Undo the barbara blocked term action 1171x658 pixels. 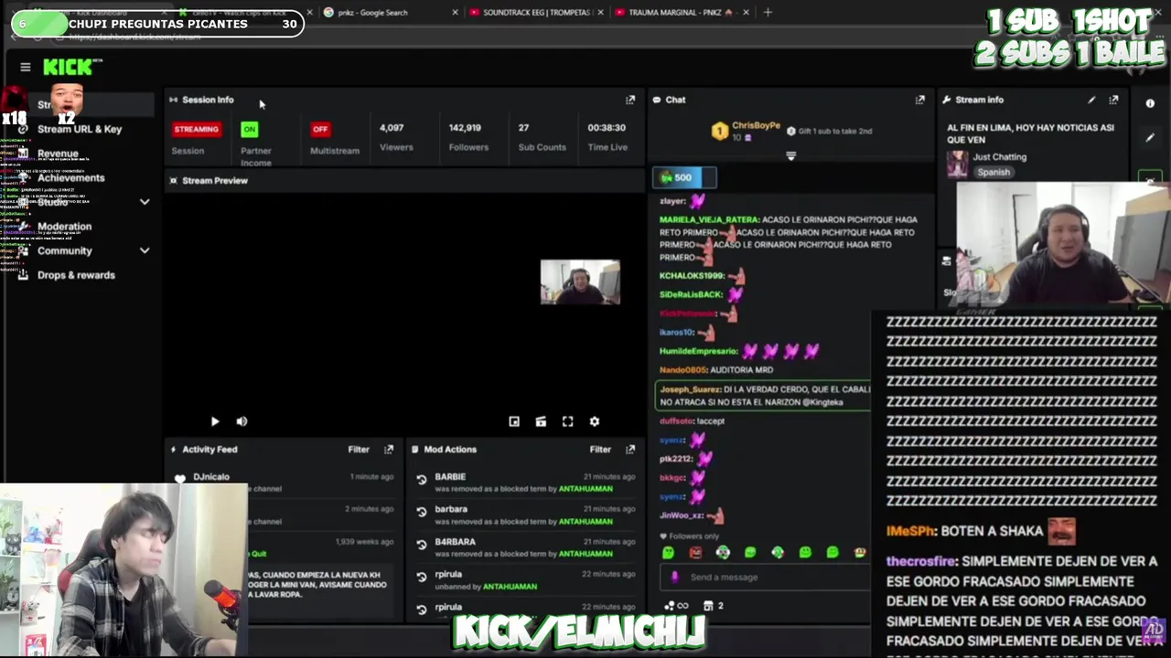coord(421,513)
